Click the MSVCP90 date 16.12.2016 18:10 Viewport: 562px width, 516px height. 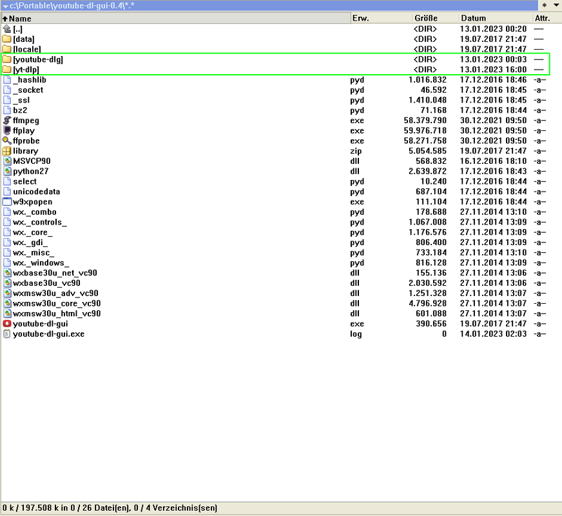tap(493, 161)
